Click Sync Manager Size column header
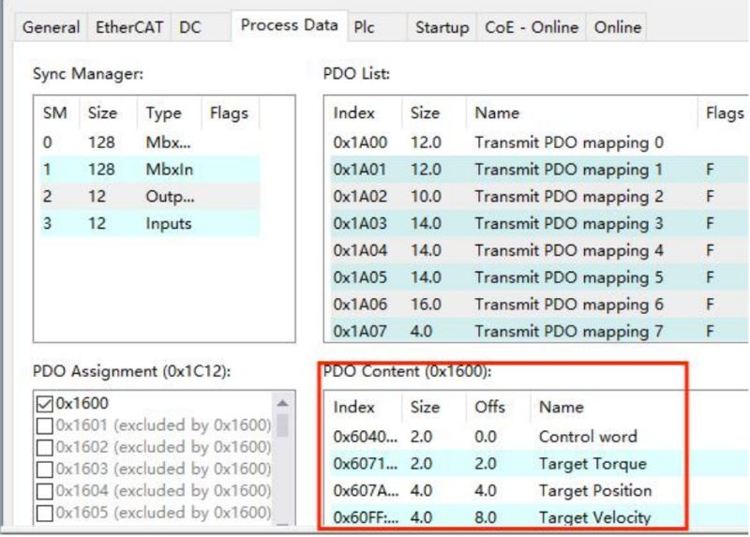750x537 pixels. tap(108, 112)
